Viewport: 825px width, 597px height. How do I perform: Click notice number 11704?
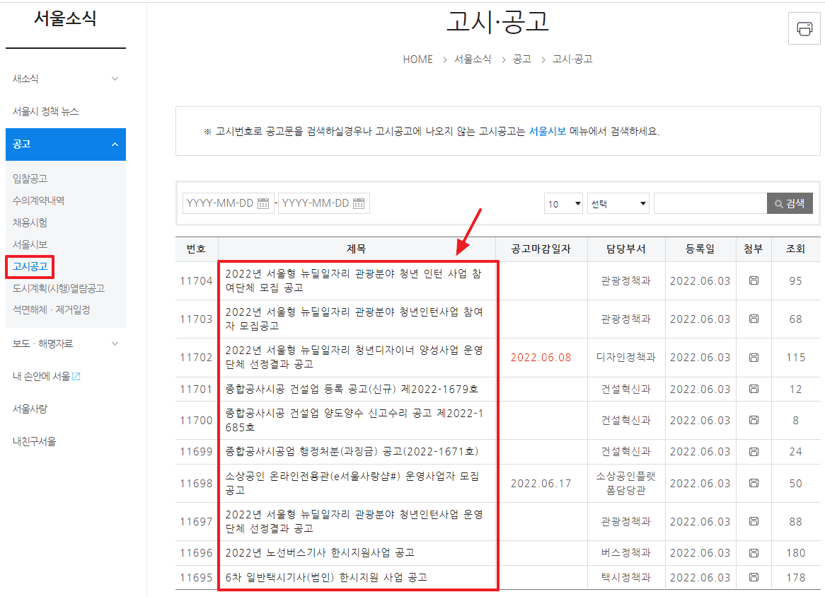point(196,281)
